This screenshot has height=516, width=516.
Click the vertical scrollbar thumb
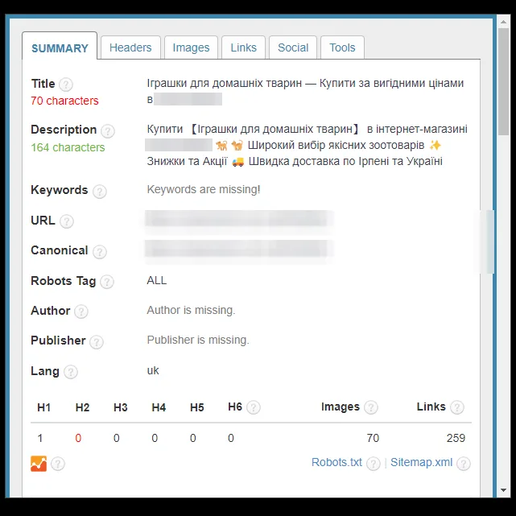pyautogui.click(x=503, y=81)
